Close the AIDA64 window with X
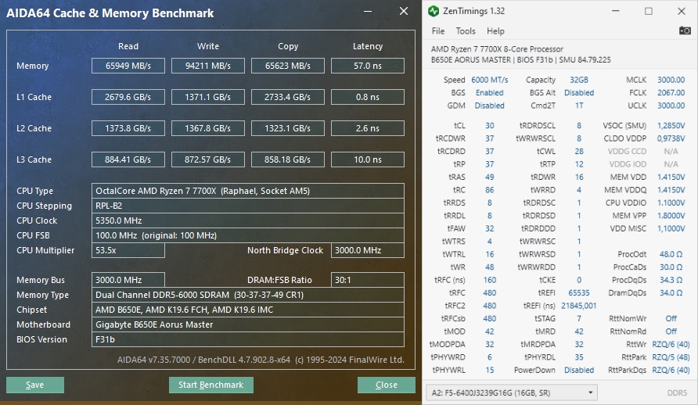Screen dimensions: 698x405 click(404, 12)
